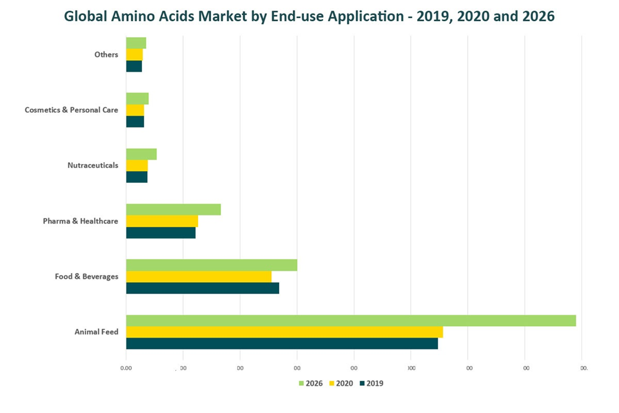This screenshot has height=413, width=619.
Task: Click the 2020 yellow legend swatch
Action: [332, 384]
